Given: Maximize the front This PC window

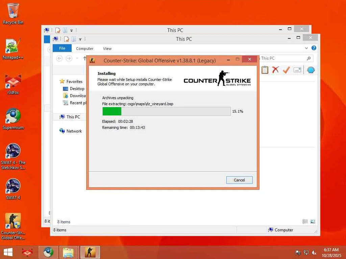Looking at the screenshot, I should click(x=298, y=38).
